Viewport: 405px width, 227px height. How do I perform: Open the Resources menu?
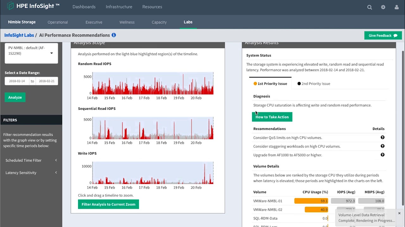(152, 7)
